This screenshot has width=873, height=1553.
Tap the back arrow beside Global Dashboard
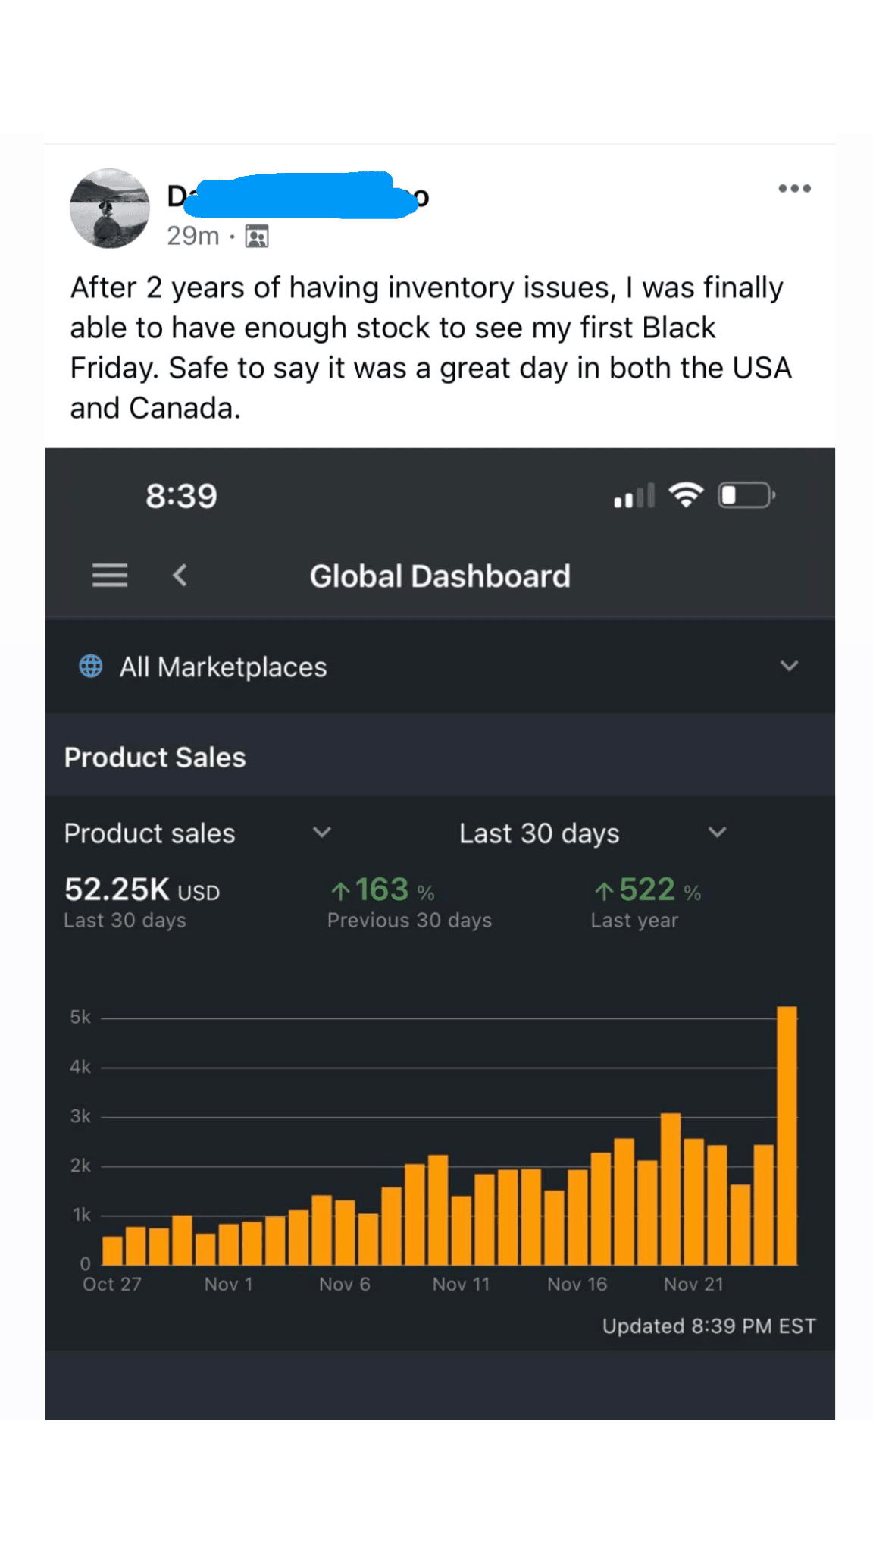point(180,576)
